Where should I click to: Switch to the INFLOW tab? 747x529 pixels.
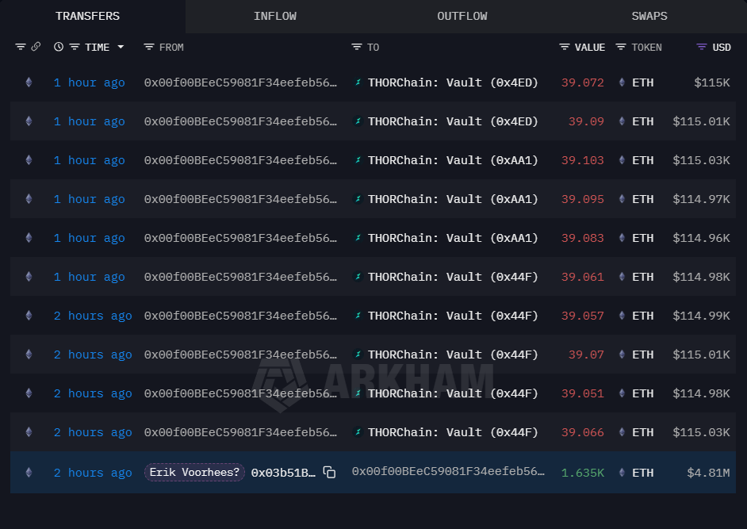[275, 16]
